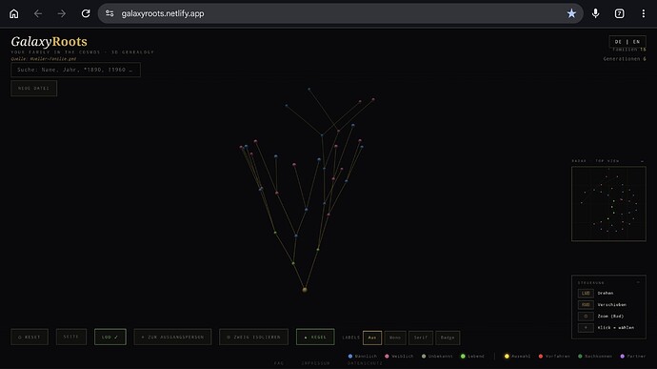Click the Familien count text
This screenshot has height=369, width=657.
coord(629,50)
